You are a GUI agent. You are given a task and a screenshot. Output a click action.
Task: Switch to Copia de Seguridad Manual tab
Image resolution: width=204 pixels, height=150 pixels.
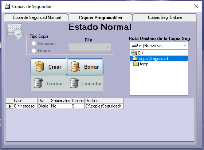36,17
